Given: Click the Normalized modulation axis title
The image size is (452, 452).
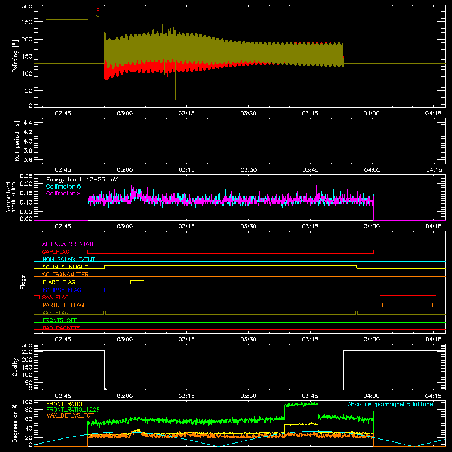Looking at the screenshot, I should click(10, 197).
